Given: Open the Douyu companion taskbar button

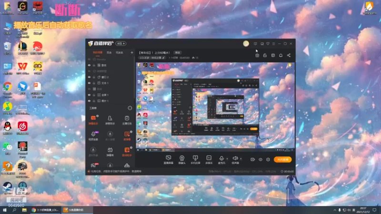Looking at the screenshot, I should point(77,210).
